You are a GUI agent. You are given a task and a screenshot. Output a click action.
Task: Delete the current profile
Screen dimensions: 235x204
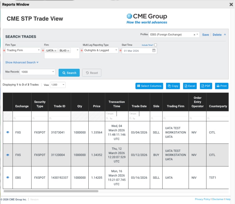(x=217, y=35)
